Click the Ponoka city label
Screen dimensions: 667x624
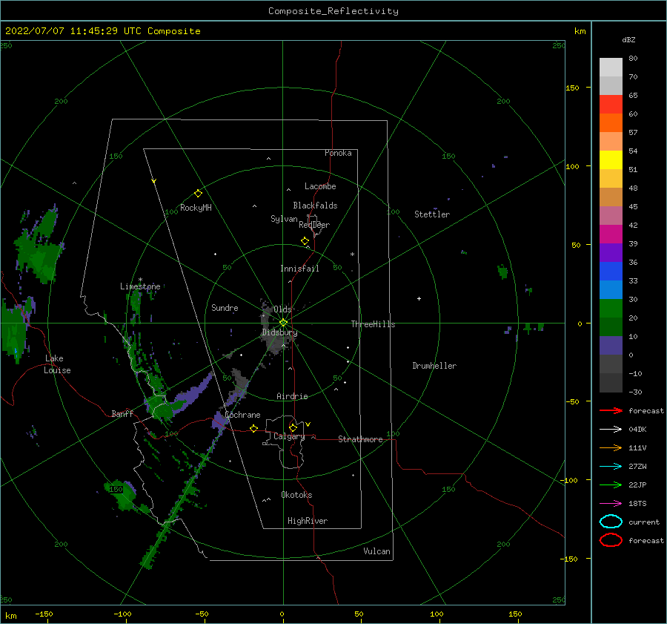338,153
